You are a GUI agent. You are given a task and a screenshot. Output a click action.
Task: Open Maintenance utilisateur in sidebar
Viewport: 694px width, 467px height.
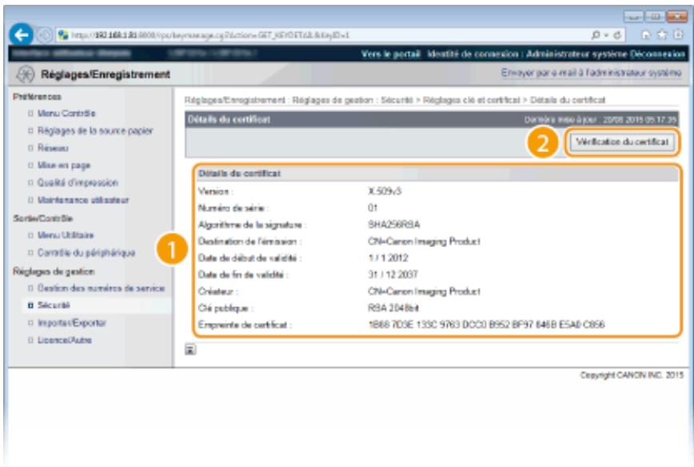click(x=83, y=200)
